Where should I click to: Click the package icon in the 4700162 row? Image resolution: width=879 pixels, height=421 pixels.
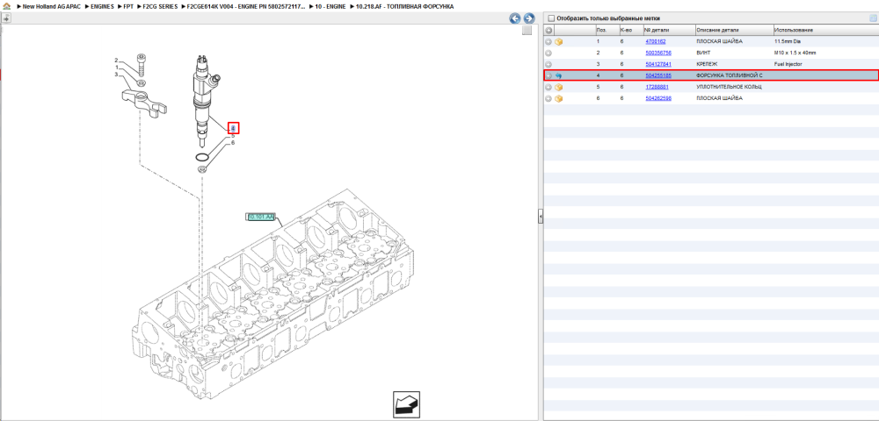[x=559, y=41]
